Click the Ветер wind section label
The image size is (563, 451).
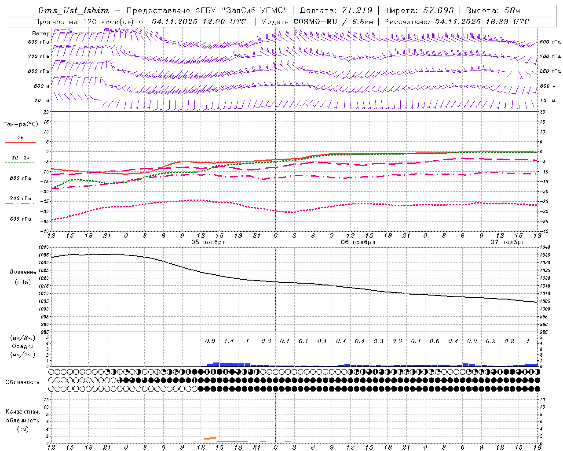(x=40, y=33)
